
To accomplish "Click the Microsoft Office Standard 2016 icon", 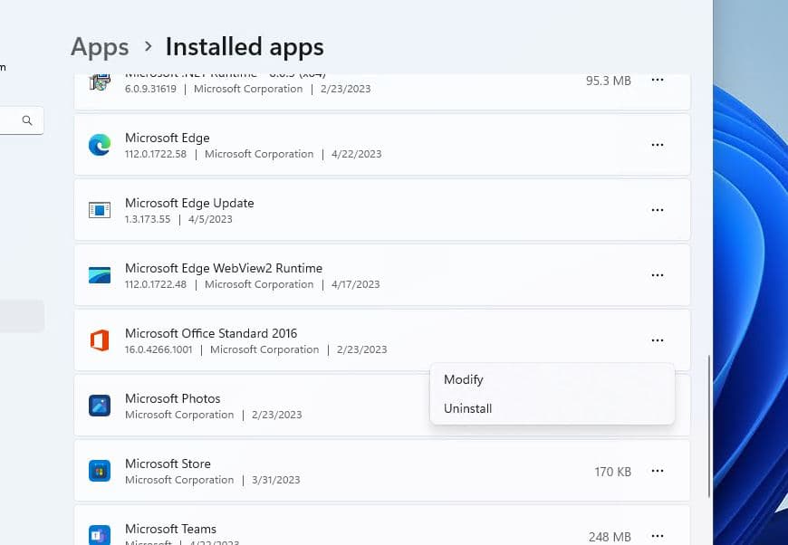I will pyautogui.click(x=100, y=340).
